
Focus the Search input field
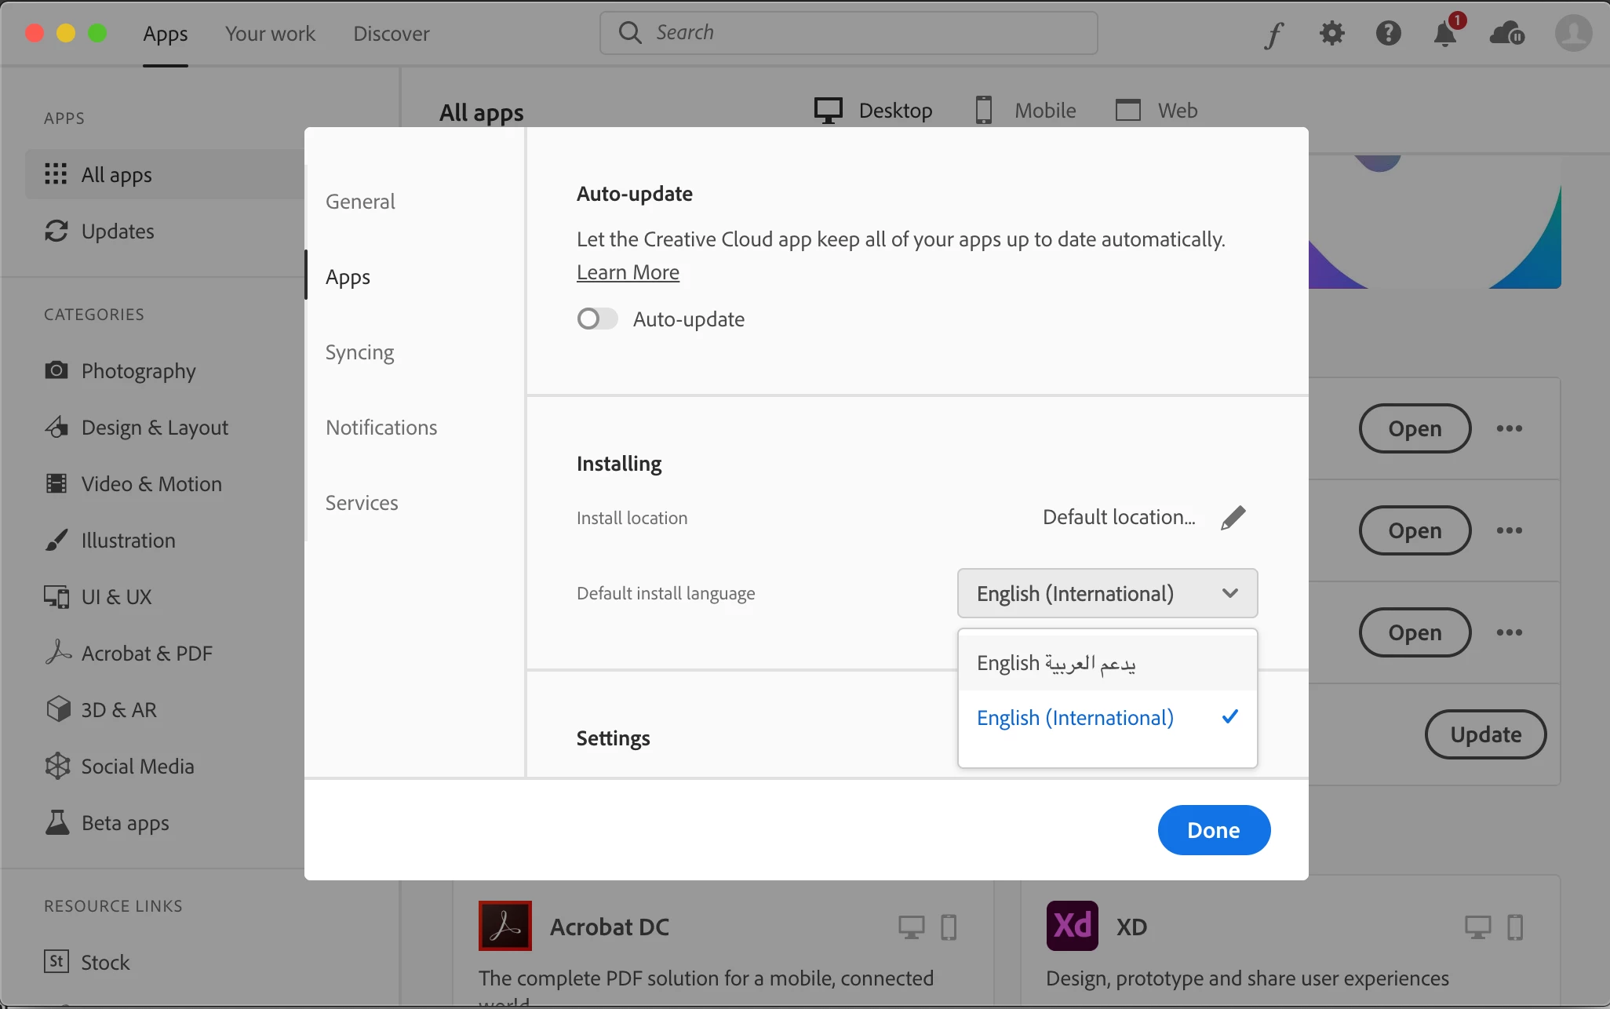point(848,33)
